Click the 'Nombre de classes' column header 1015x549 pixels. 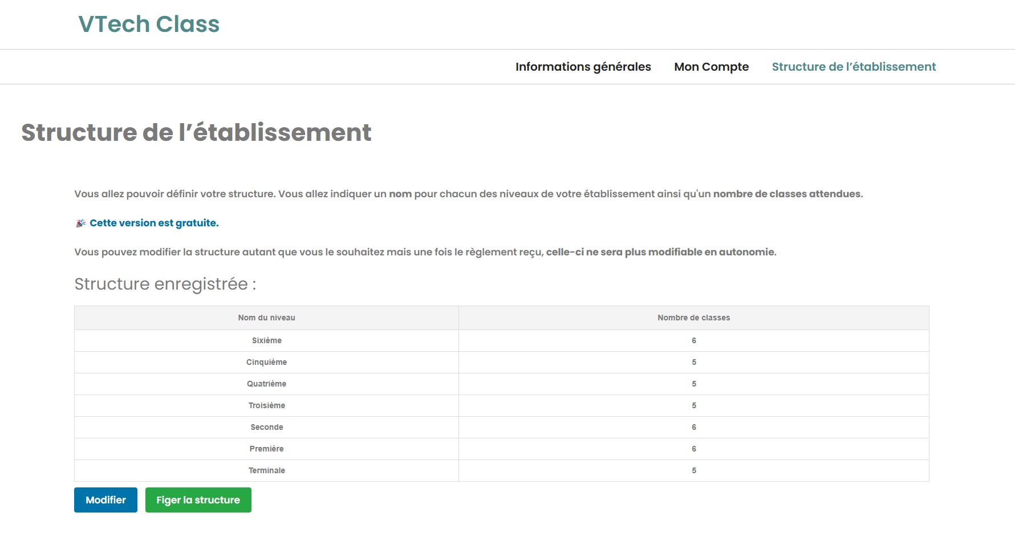pyautogui.click(x=693, y=318)
